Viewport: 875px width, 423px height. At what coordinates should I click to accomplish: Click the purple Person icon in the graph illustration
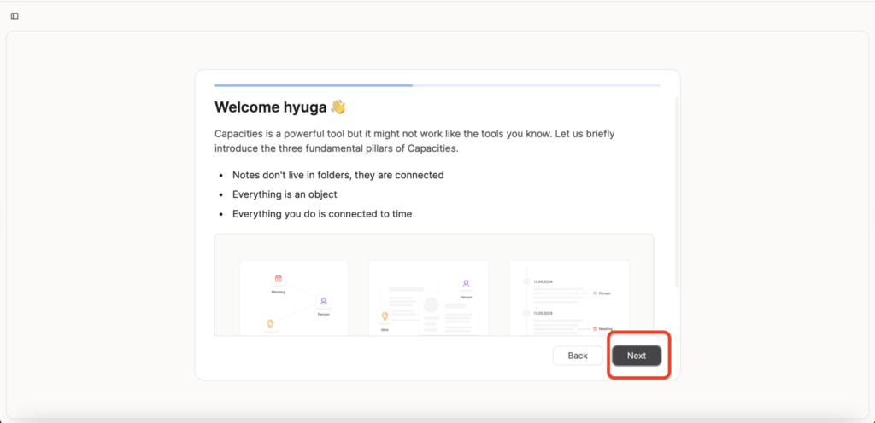[x=323, y=301]
